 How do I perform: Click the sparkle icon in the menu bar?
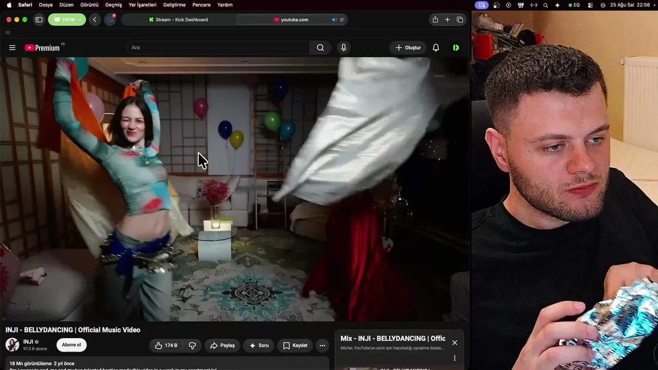[x=558, y=5]
